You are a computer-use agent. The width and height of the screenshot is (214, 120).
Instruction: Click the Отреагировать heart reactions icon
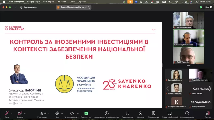coord(72,113)
